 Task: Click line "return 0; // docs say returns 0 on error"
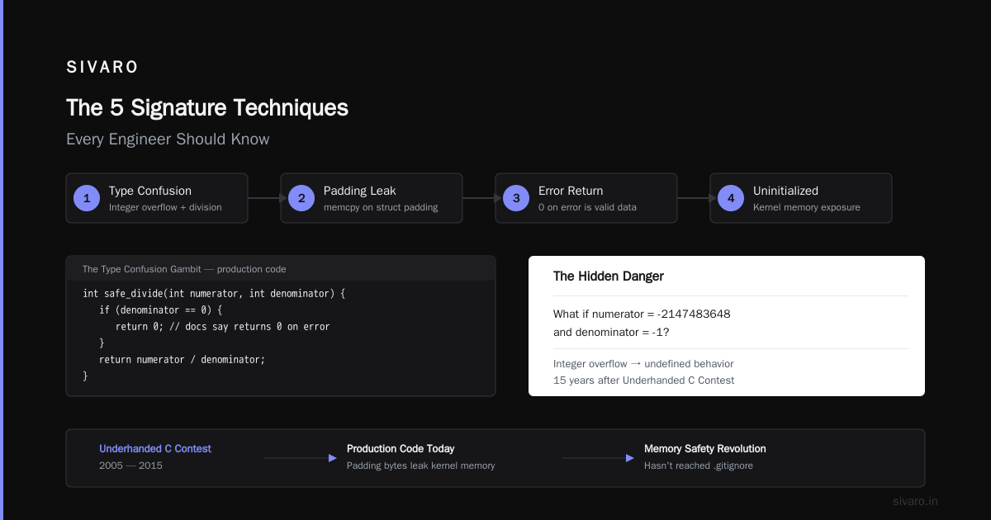pyautogui.click(x=223, y=326)
